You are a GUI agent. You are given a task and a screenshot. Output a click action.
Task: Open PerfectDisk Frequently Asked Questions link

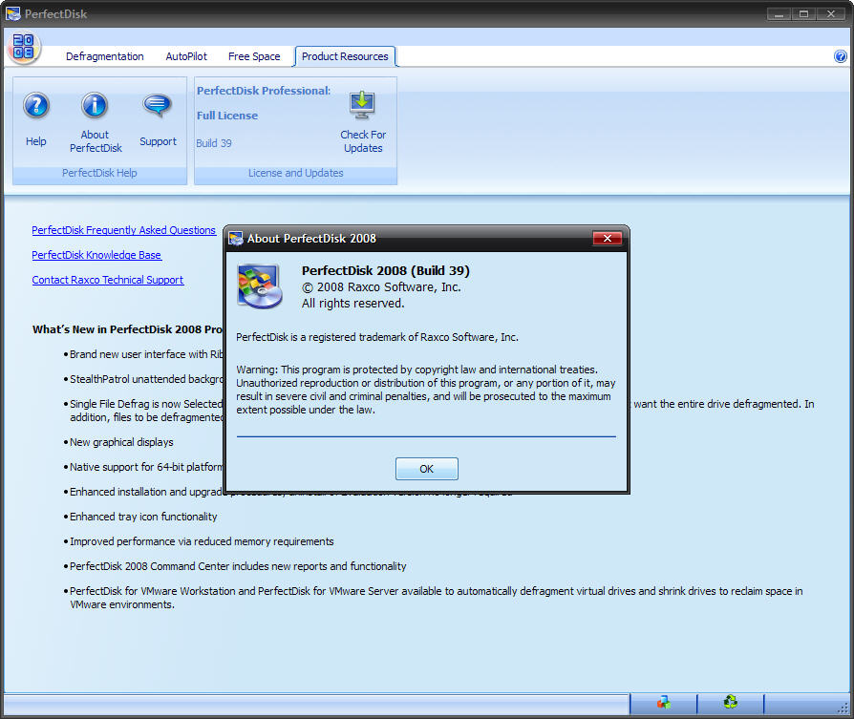(x=123, y=230)
